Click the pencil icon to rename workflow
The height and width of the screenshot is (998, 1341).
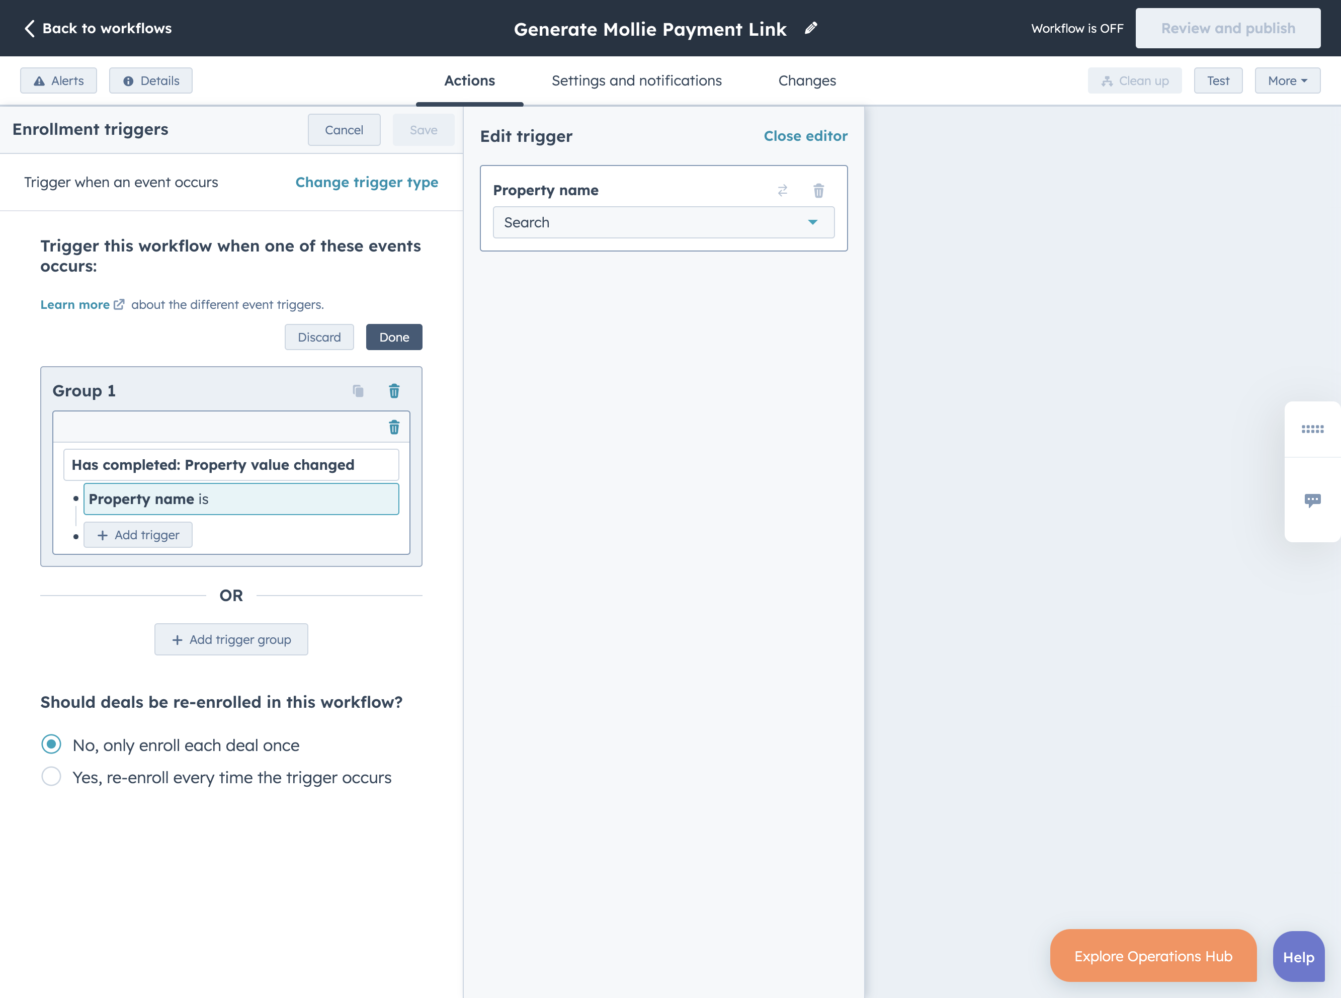[x=811, y=28]
